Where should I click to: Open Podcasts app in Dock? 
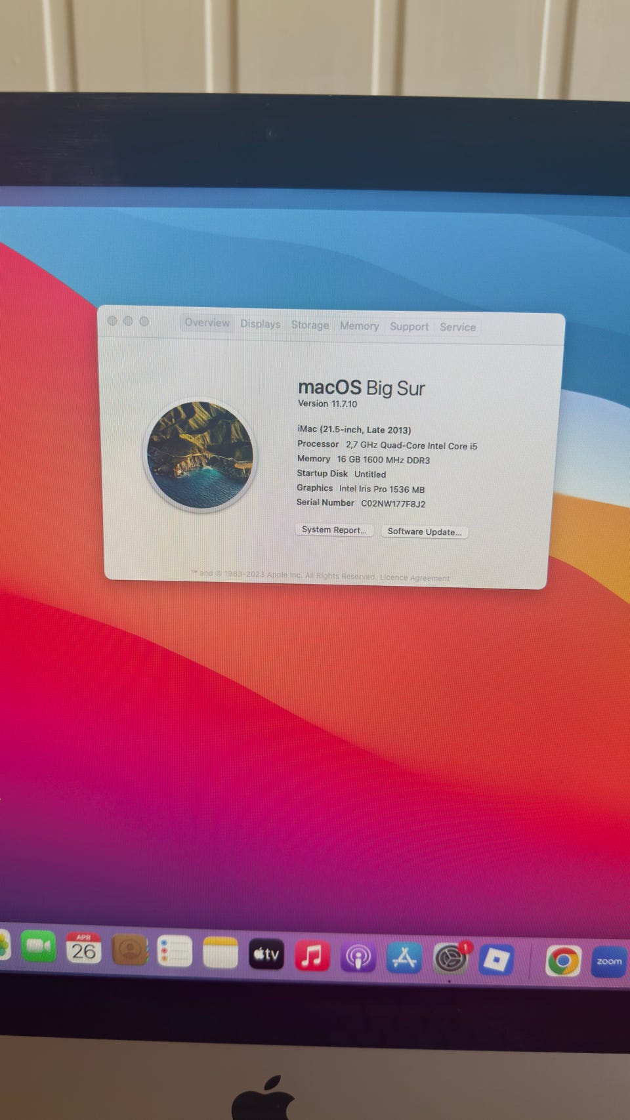click(x=358, y=957)
